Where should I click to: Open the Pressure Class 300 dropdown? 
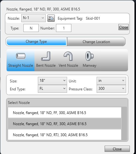(111, 89)
